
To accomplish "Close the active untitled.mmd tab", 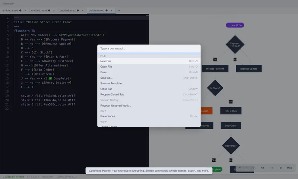I will (111, 10).
